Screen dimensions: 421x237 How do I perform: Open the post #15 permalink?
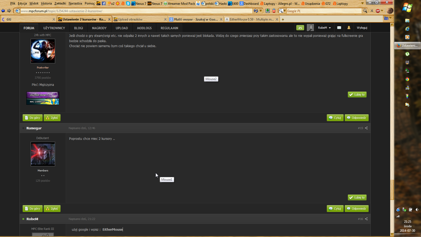pos(360,128)
